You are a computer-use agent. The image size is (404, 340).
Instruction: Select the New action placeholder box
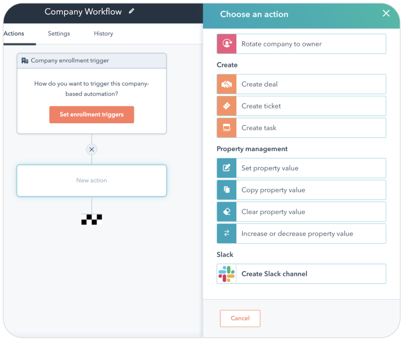coord(92,180)
